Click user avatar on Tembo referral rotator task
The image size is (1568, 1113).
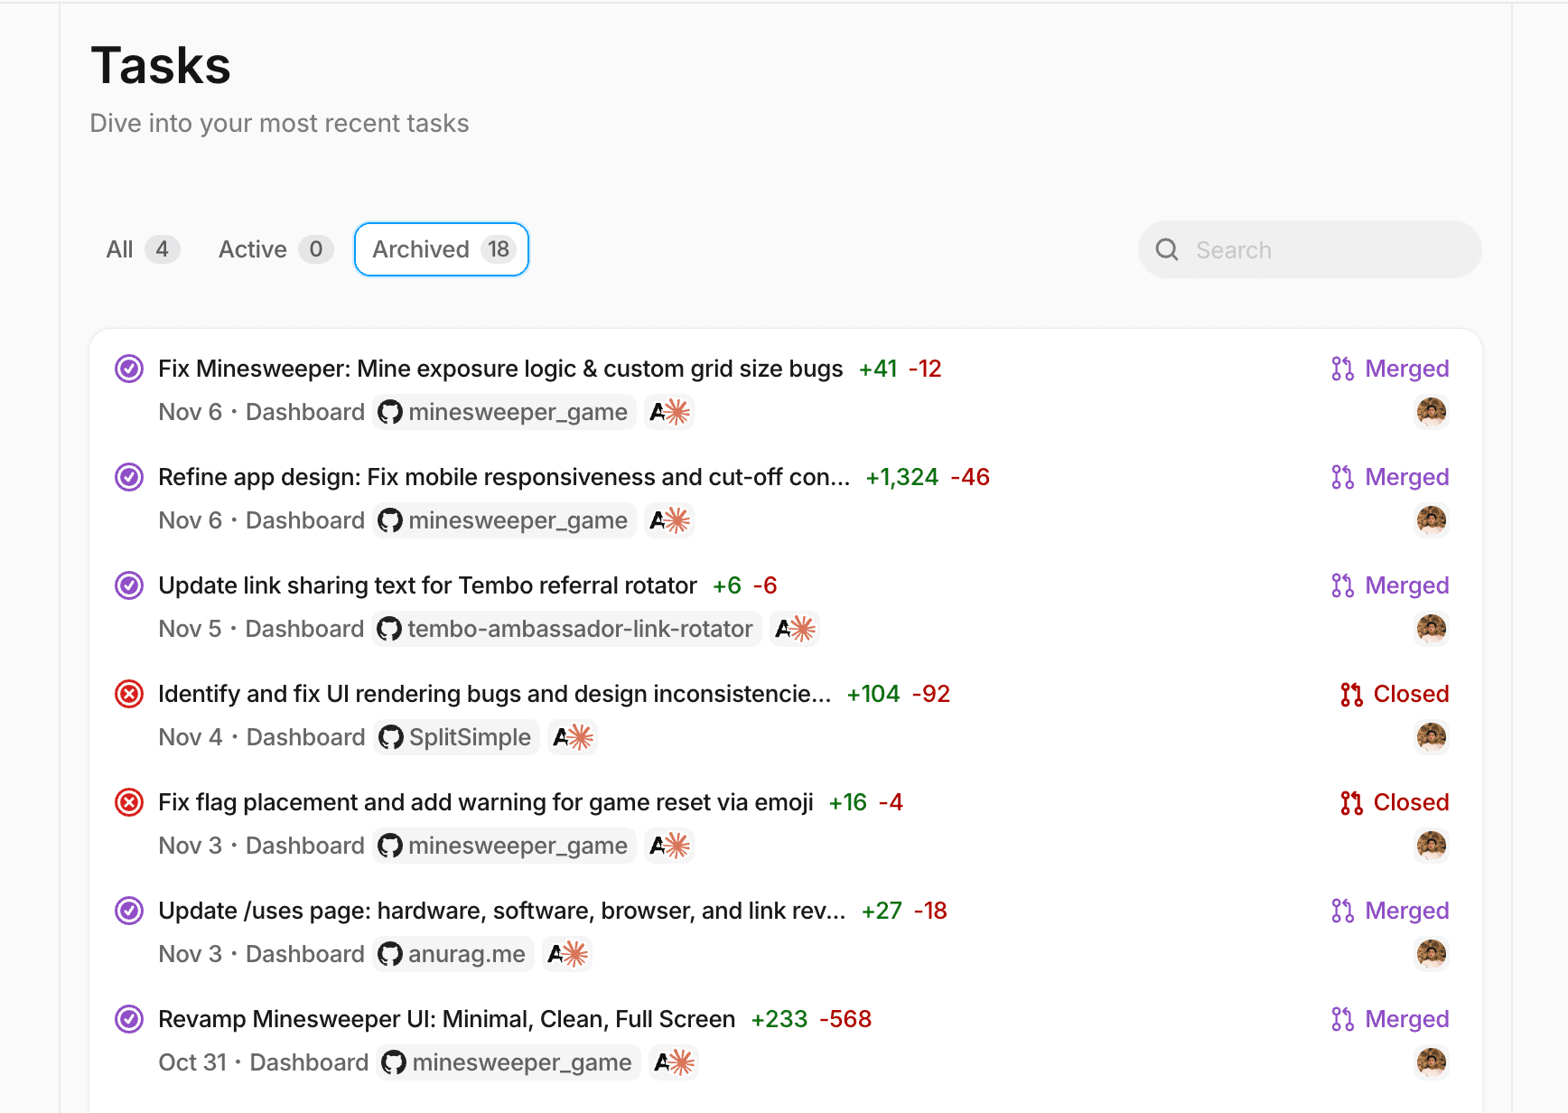1431,629
